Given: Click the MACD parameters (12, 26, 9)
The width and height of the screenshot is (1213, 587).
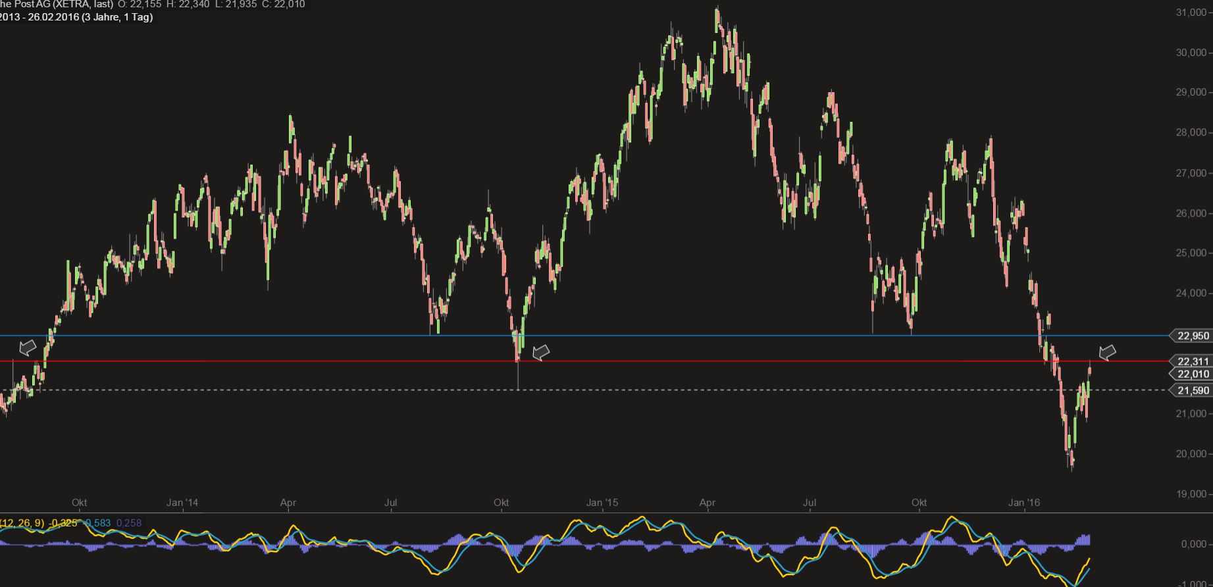Looking at the screenshot, I should [22, 523].
